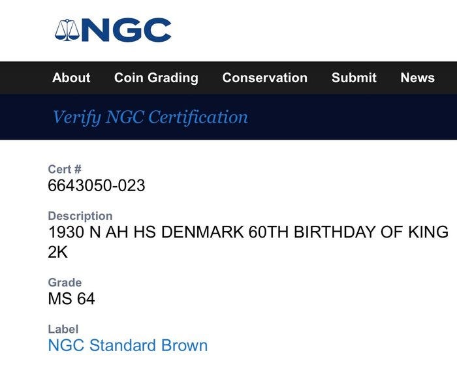Follow the NGC Standard Brown link

coord(128,345)
